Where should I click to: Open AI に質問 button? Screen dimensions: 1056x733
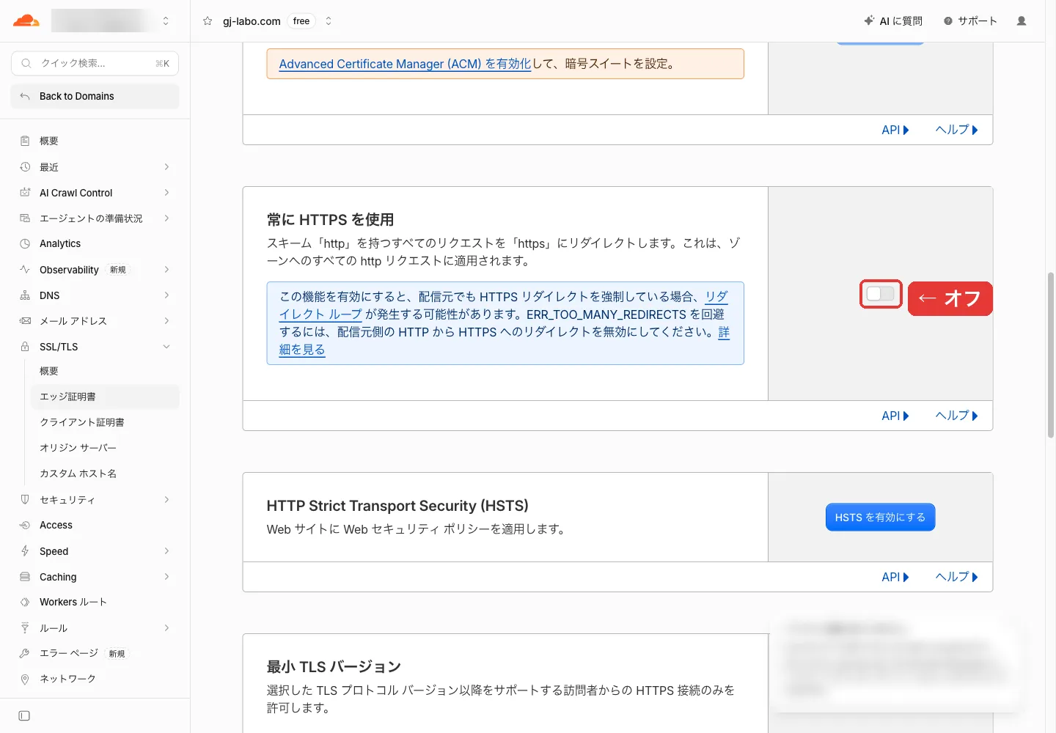(893, 21)
